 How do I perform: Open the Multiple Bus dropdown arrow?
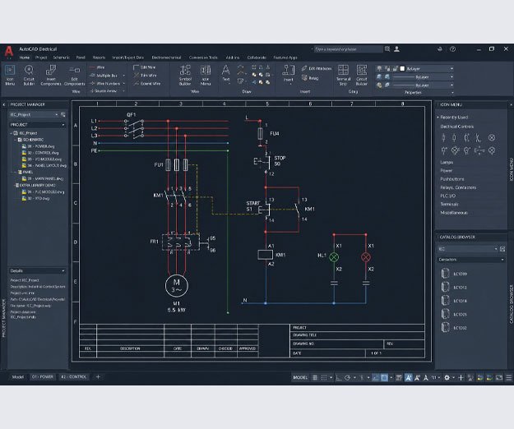(123, 76)
